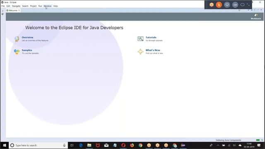Screen dimensions: 265x149
Task: Click the microphone button in recorder overlay
Action: (x=219, y=5)
